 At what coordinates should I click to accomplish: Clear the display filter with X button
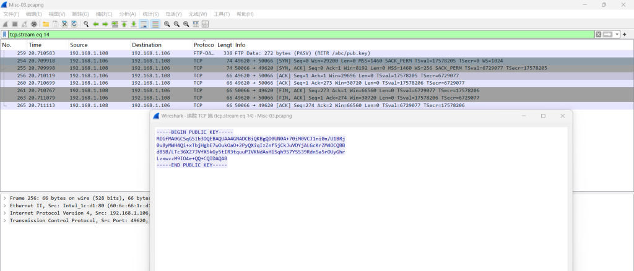pyautogui.click(x=598, y=35)
